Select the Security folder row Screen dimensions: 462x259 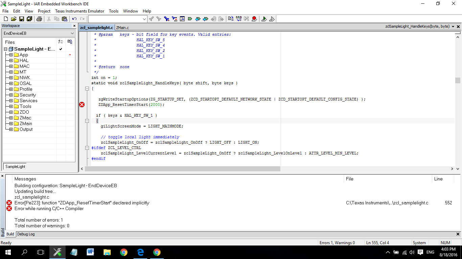tap(28, 95)
